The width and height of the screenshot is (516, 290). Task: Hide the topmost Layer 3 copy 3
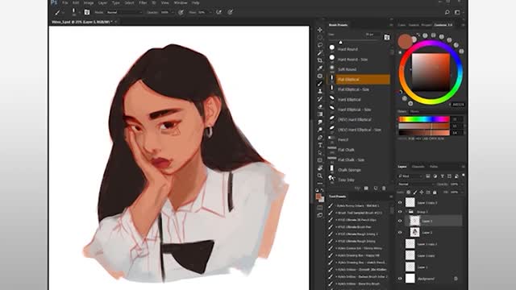pos(400,202)
